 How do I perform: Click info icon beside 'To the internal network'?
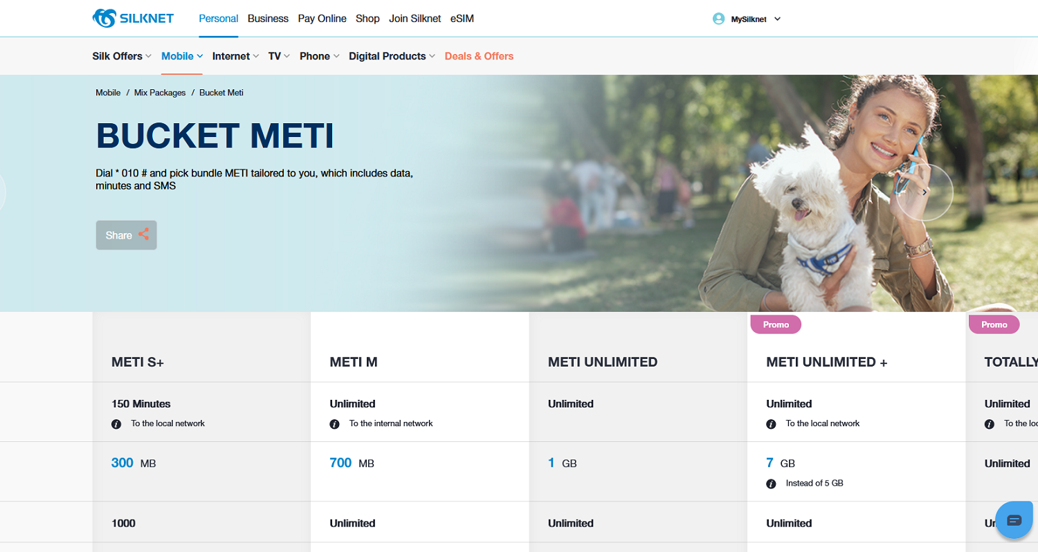coord(335,424)
